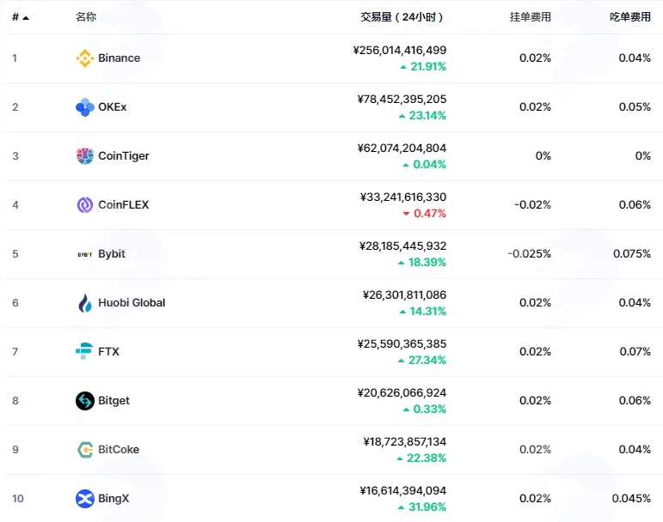Click Binance's ¥256,014,416,499 volume value
The width and height of the screenshot is (663, 522).
(400, 50)
